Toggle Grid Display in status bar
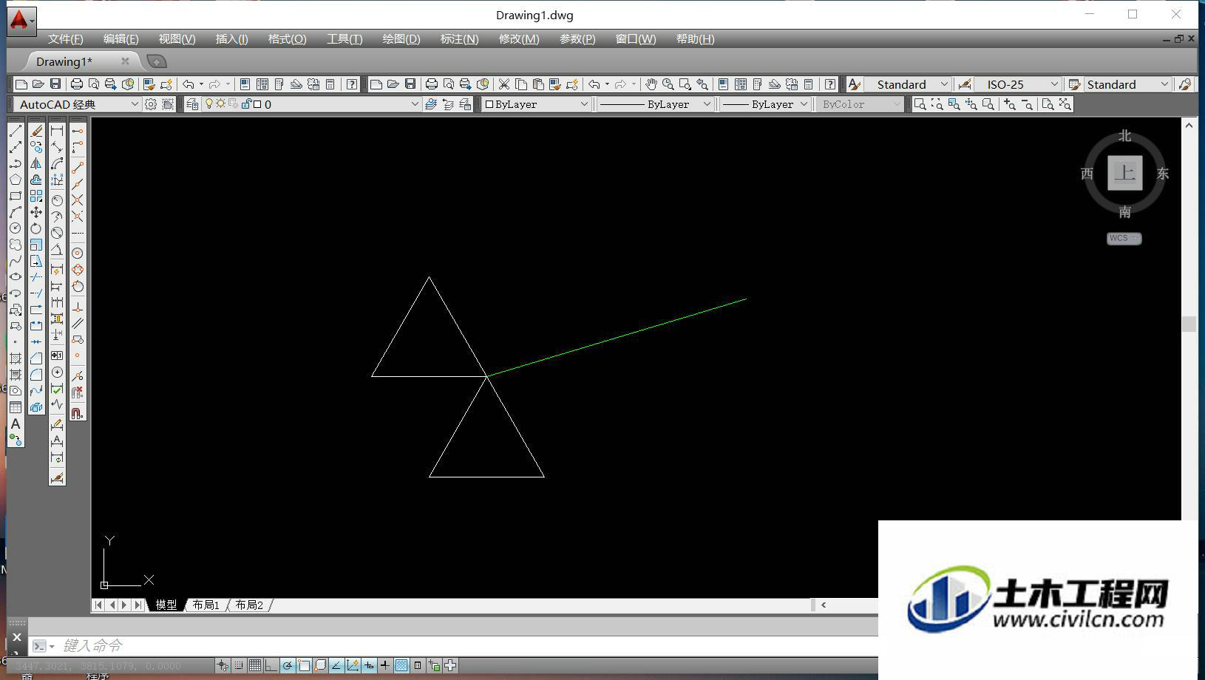 (255, 666)
